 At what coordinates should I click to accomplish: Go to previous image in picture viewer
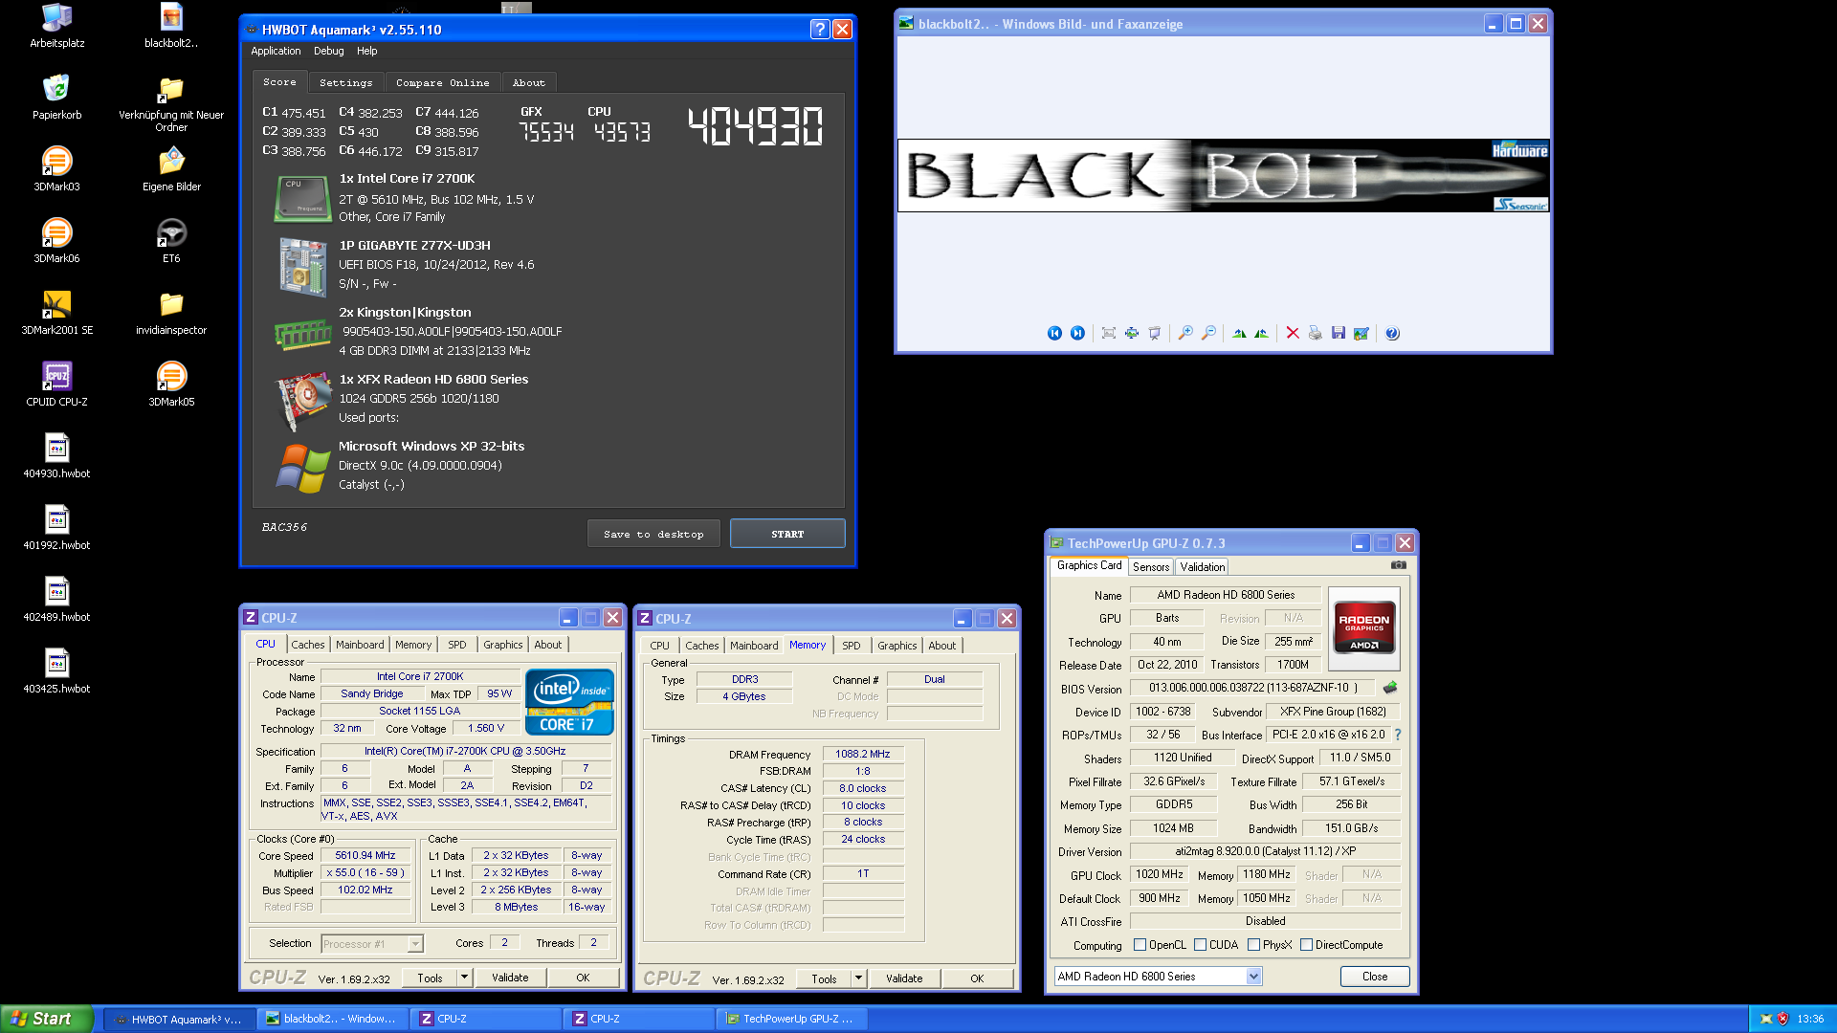tap(1054, 333)
